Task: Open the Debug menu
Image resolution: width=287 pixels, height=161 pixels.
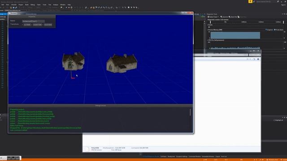Action: [x=33, y=4]
